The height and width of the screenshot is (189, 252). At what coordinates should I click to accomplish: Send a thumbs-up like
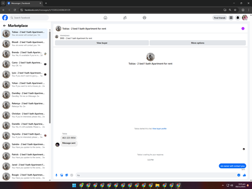coord(244,175)
